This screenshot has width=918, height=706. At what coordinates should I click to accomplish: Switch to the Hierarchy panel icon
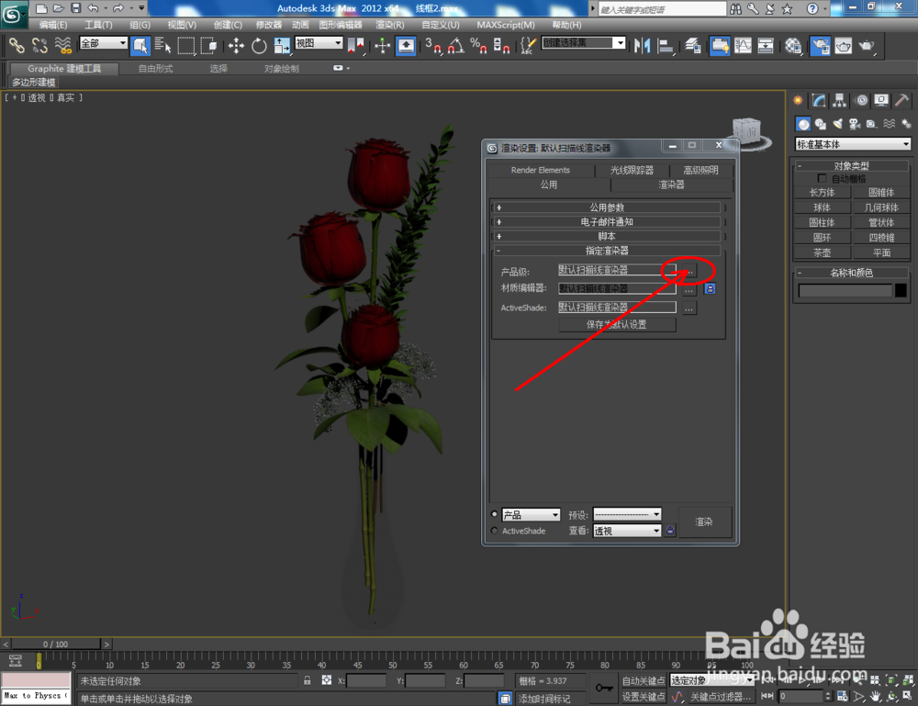(x=840, y=101)
